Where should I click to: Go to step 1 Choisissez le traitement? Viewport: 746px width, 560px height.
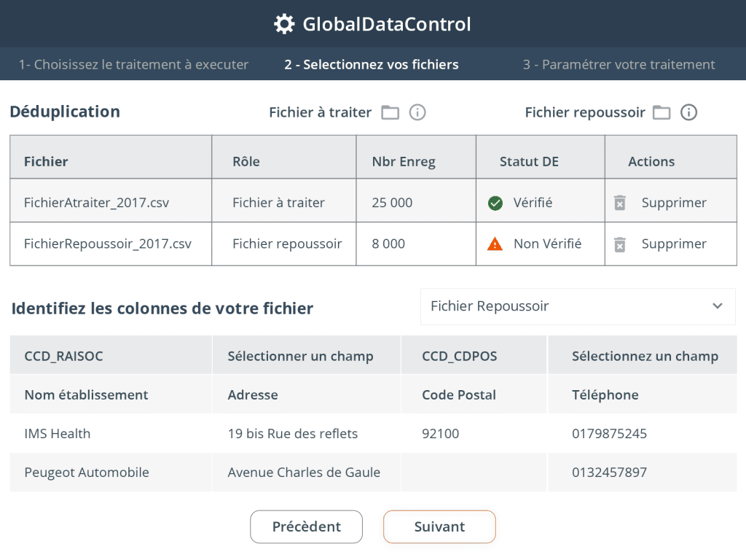[133, 64]
